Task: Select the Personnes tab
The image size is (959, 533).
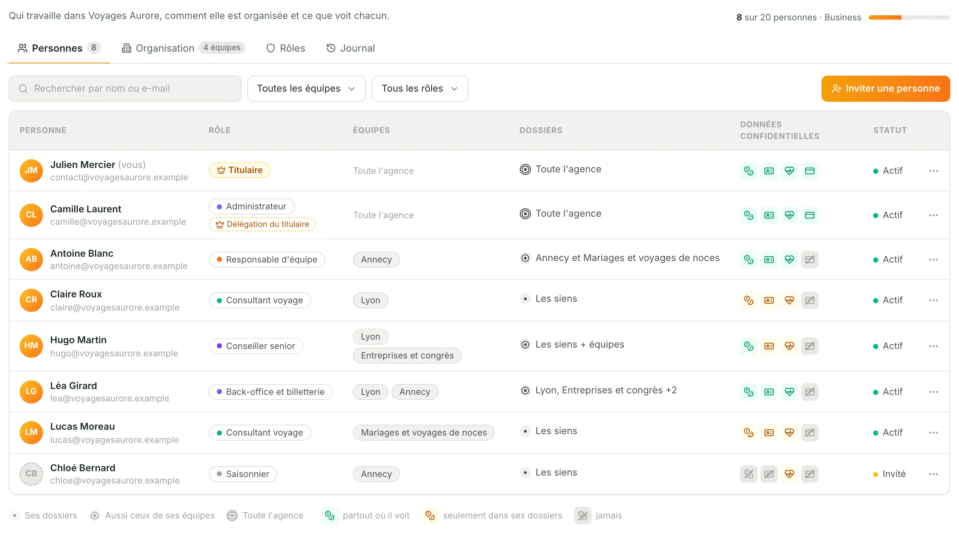Action: pyautogui.click(x=59, y=48)
